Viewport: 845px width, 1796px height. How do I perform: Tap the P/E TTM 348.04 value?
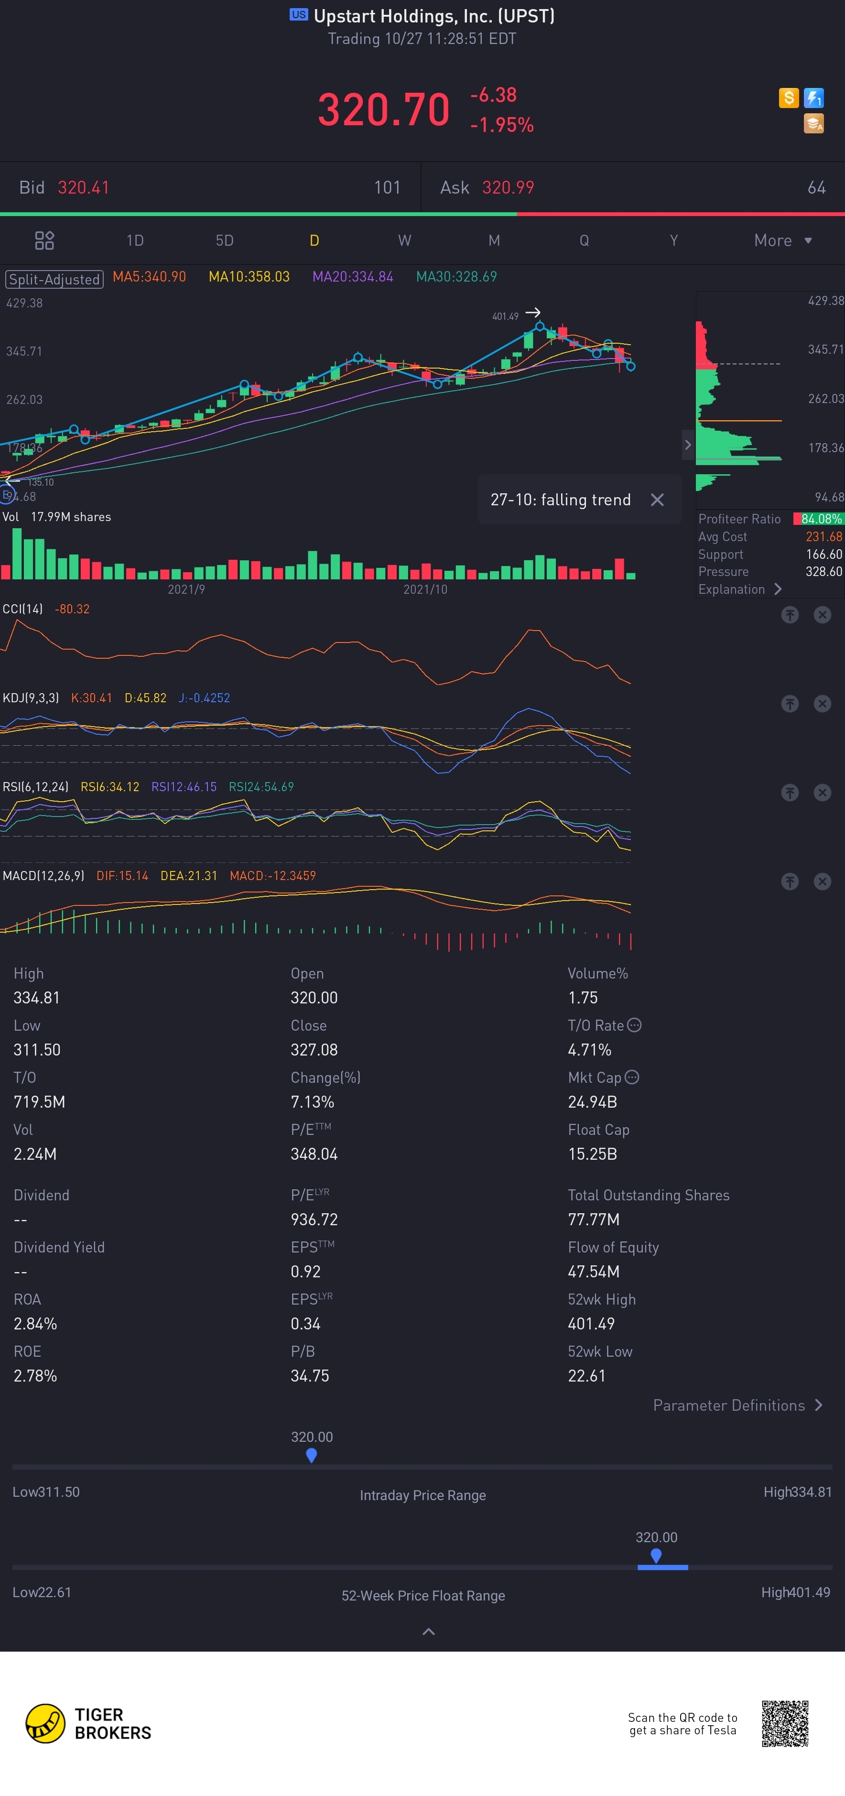pyautogui.click(x=314, y=1154)
